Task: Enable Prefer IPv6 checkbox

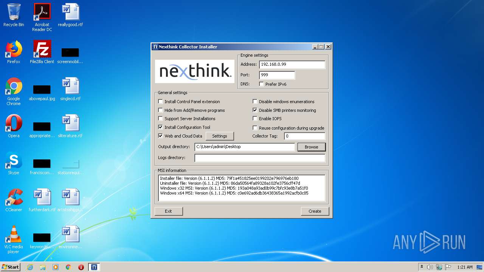Action: (x=262, y=84)
